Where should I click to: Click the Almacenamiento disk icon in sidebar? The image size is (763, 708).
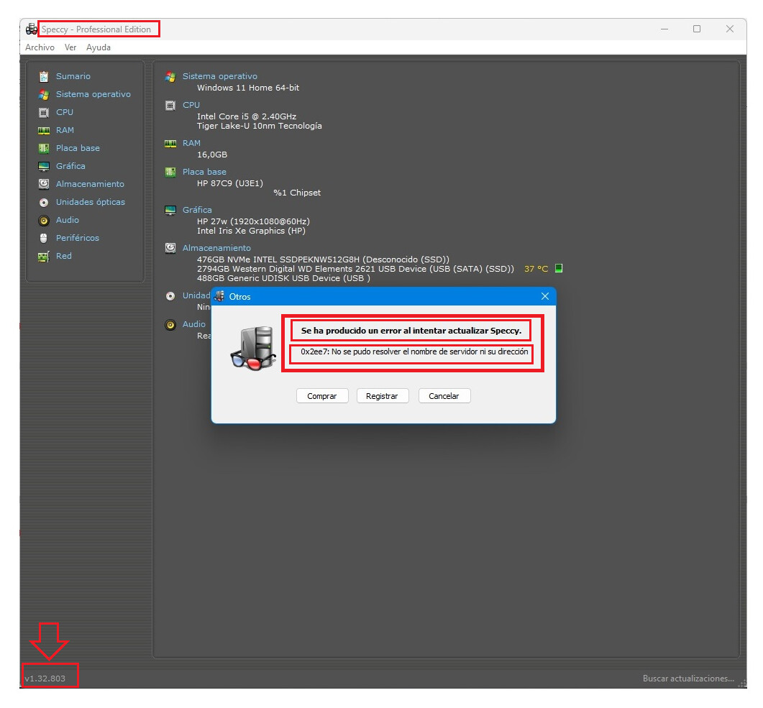pyautogui.click(x=44, y=184)
